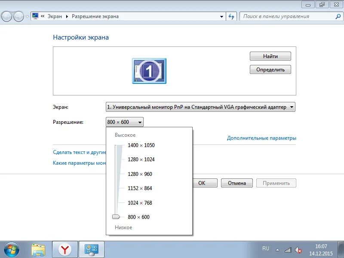This screenshot has width=344, height=258.
Task: Select the Экран breadcrumb
Action: (x=55, y=16)
